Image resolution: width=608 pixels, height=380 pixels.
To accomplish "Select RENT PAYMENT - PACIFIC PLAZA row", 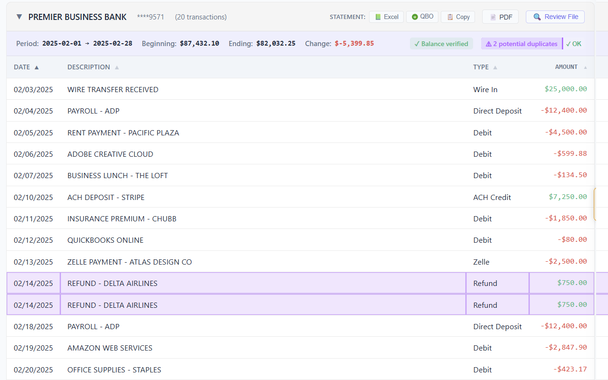I will [x=300, y=133].
